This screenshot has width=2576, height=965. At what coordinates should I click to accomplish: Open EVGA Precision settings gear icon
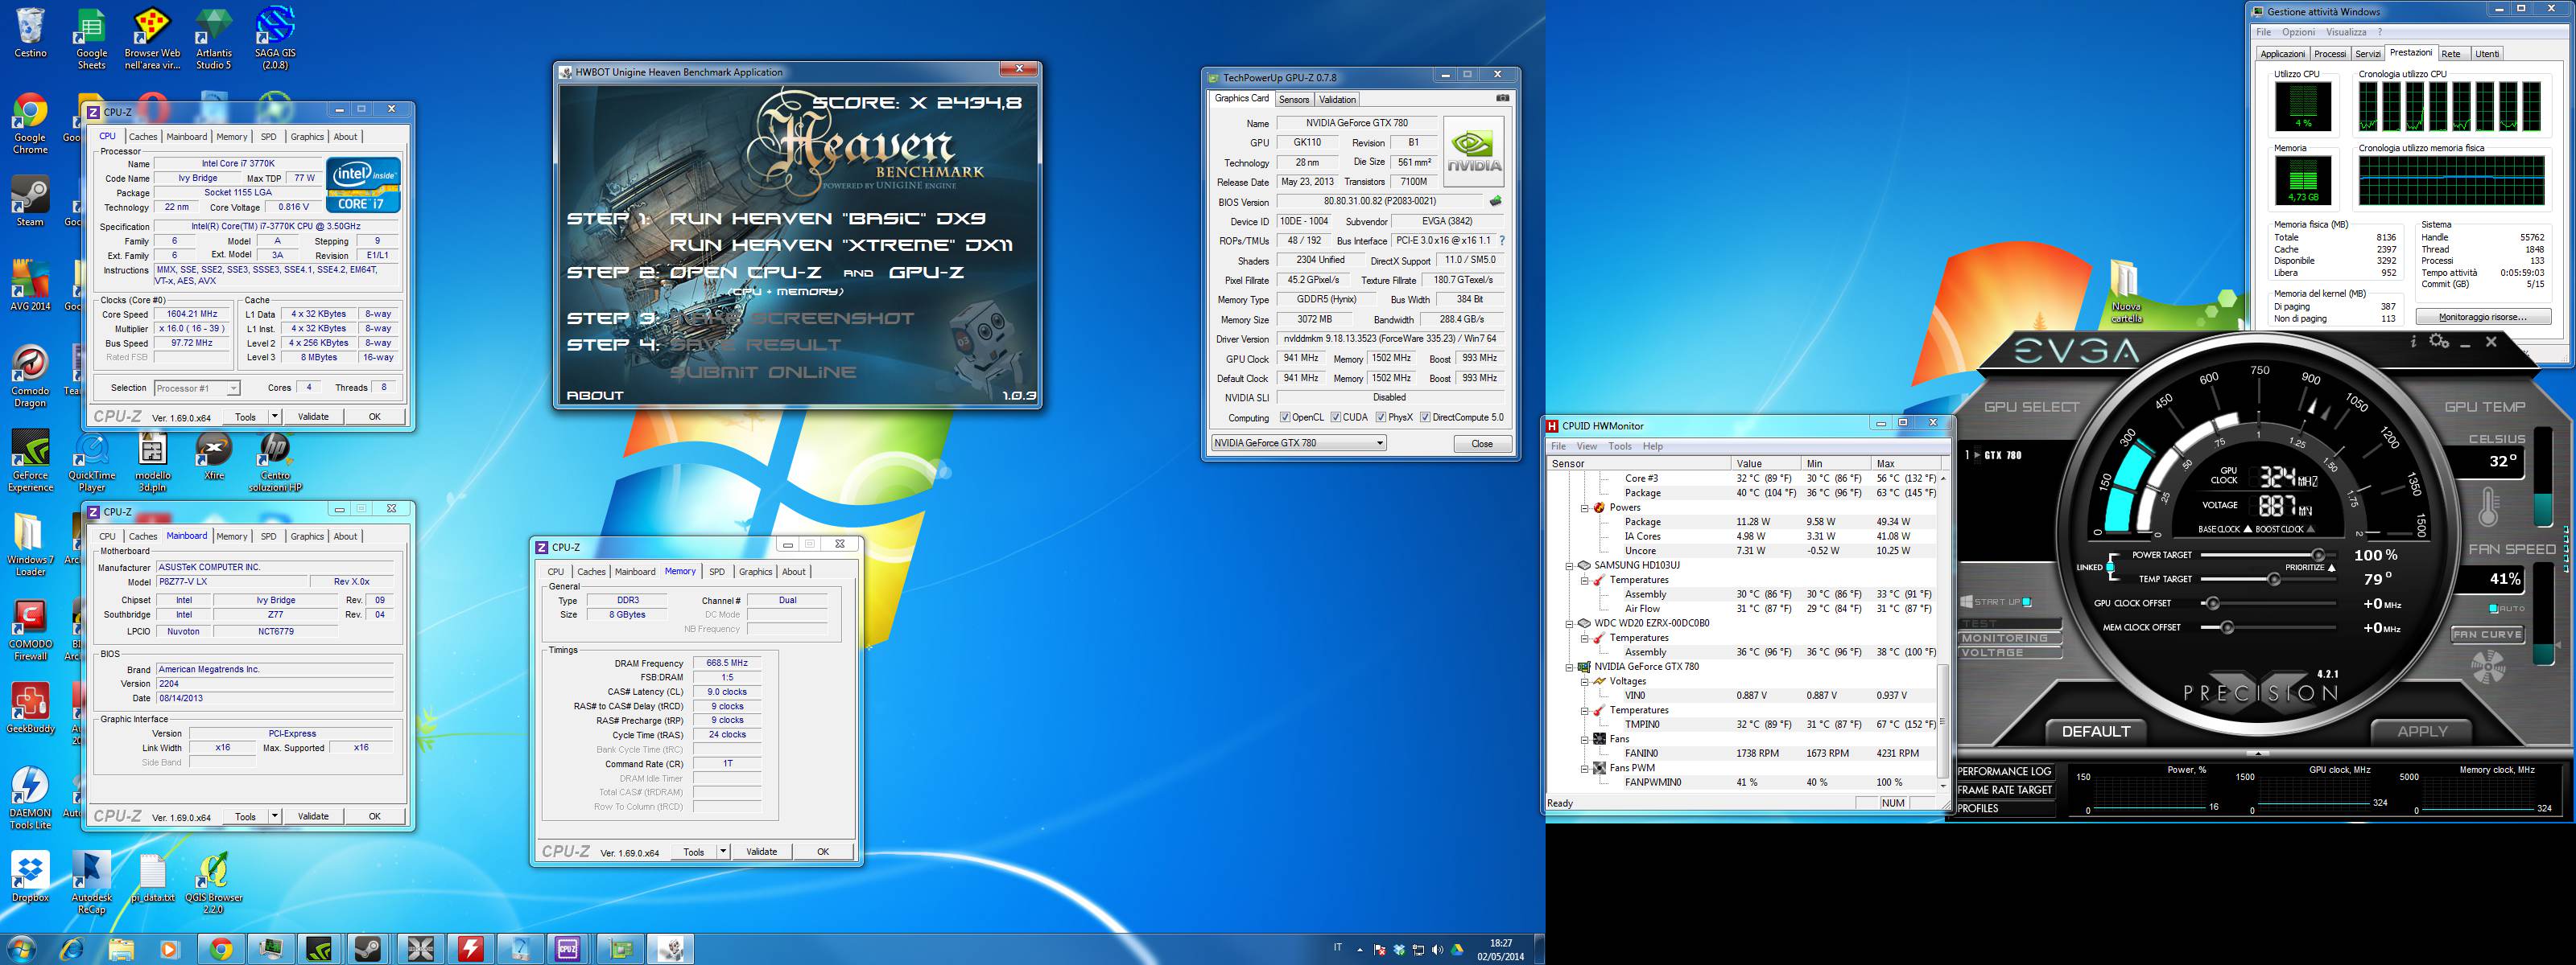(x=2439, y=342)
